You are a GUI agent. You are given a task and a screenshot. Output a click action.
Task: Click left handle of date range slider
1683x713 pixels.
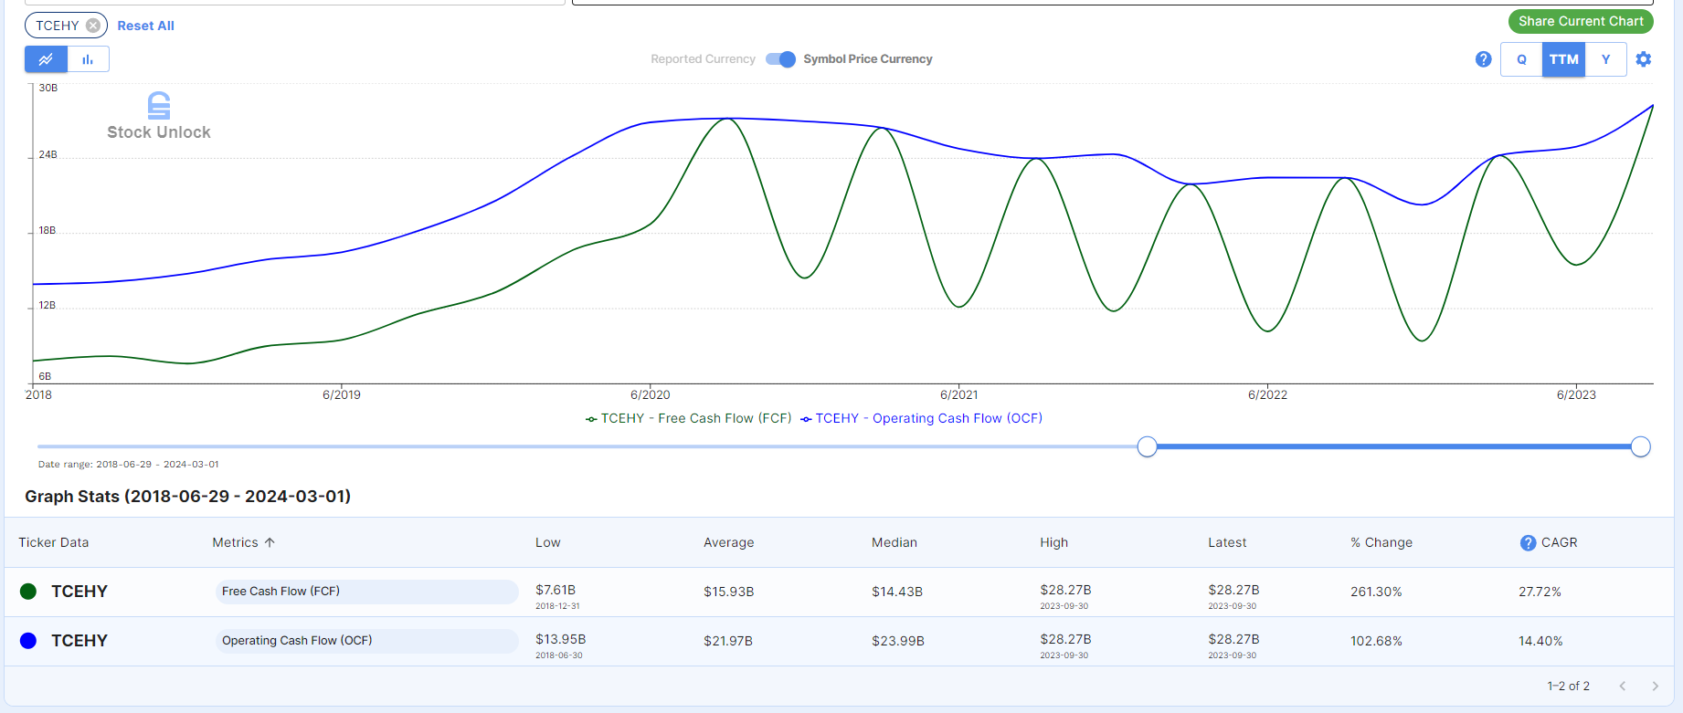(1148, 446)
